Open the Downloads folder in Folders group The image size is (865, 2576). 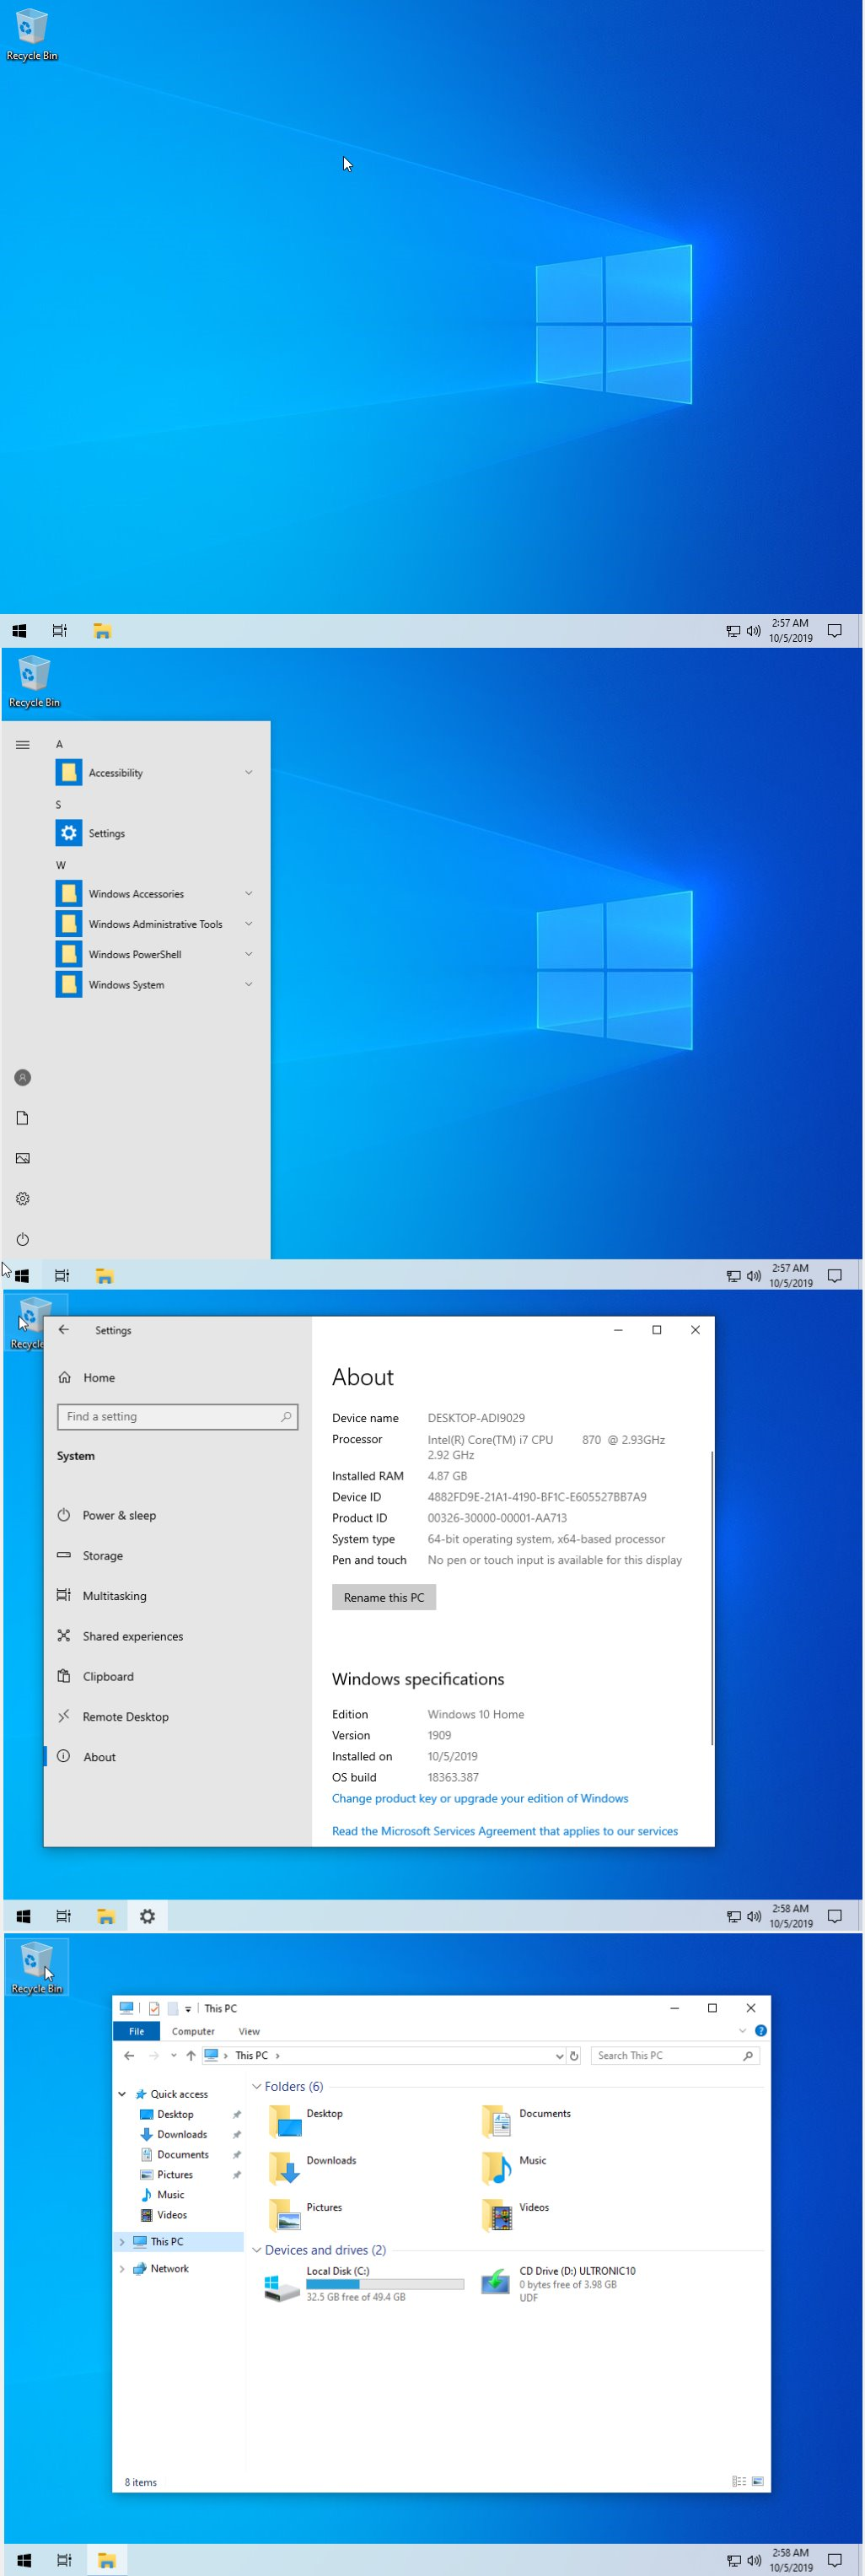(x=314, y=2167)
